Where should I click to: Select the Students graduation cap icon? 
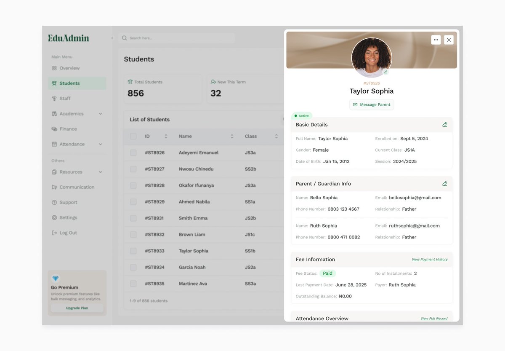(x=54, y=83)
